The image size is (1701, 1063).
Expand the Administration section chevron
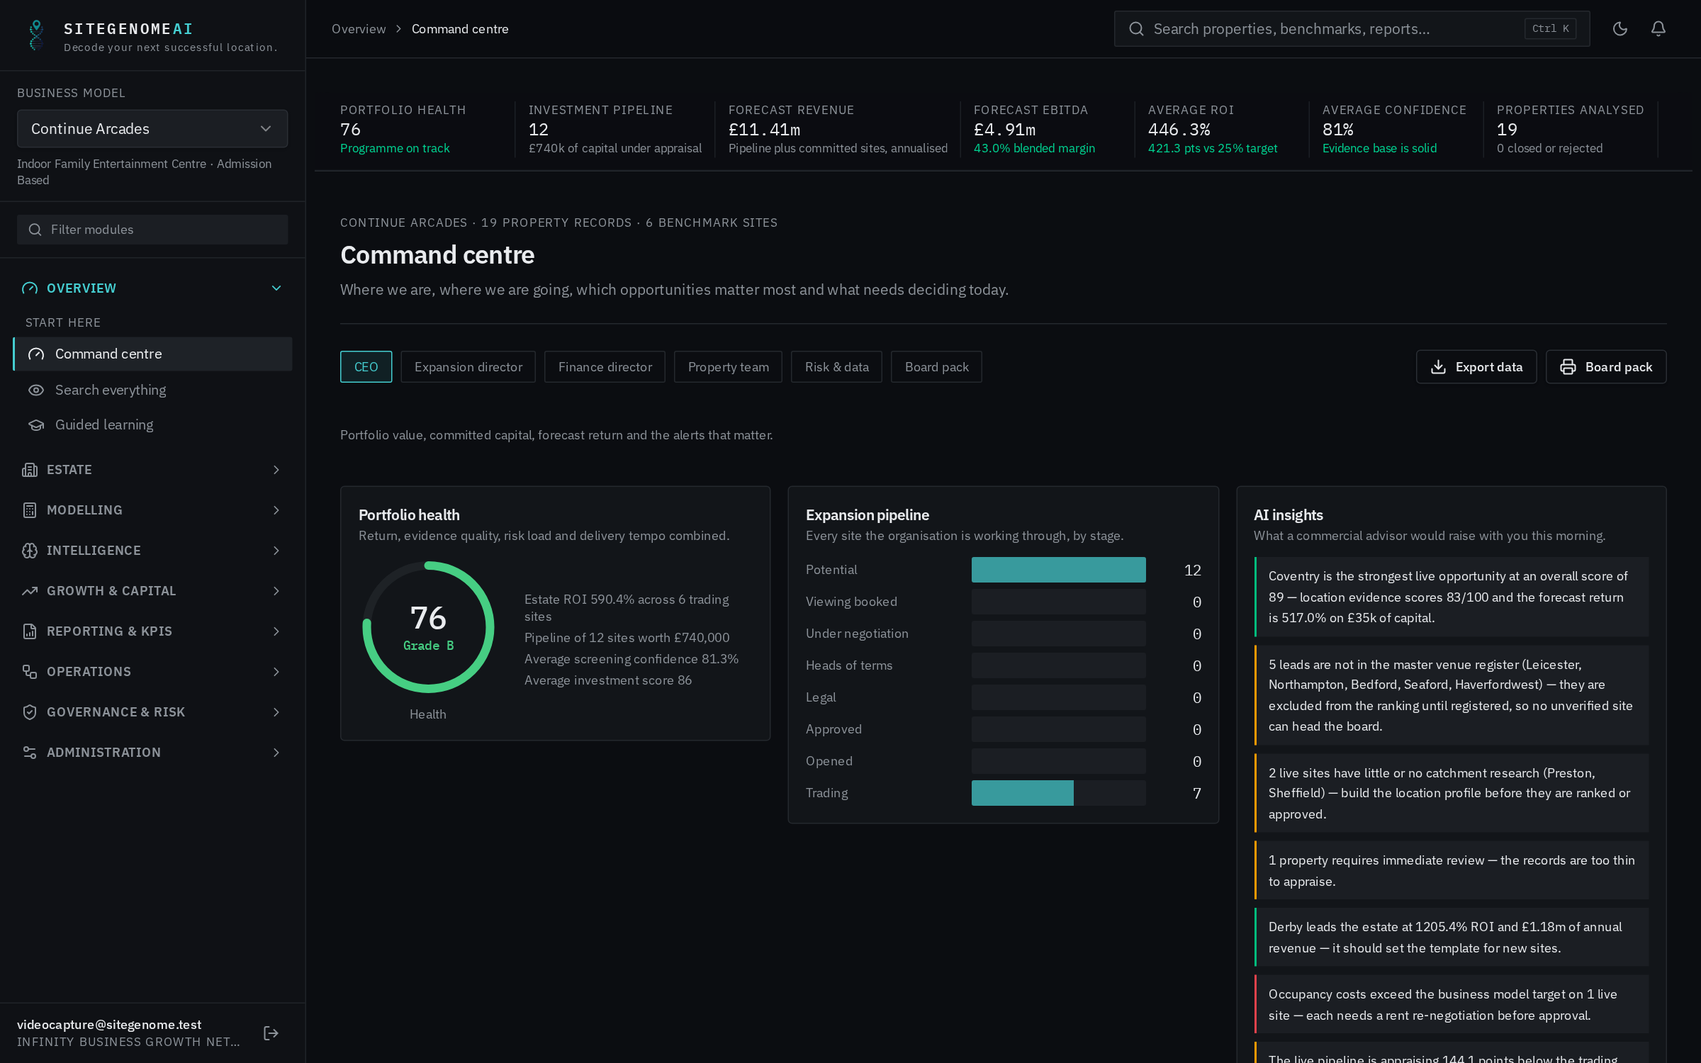[x=276, y=753]
